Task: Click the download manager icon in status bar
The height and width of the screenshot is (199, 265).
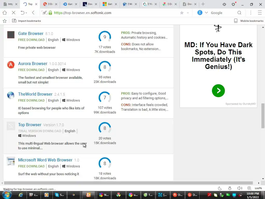Action: coord(230,188)
